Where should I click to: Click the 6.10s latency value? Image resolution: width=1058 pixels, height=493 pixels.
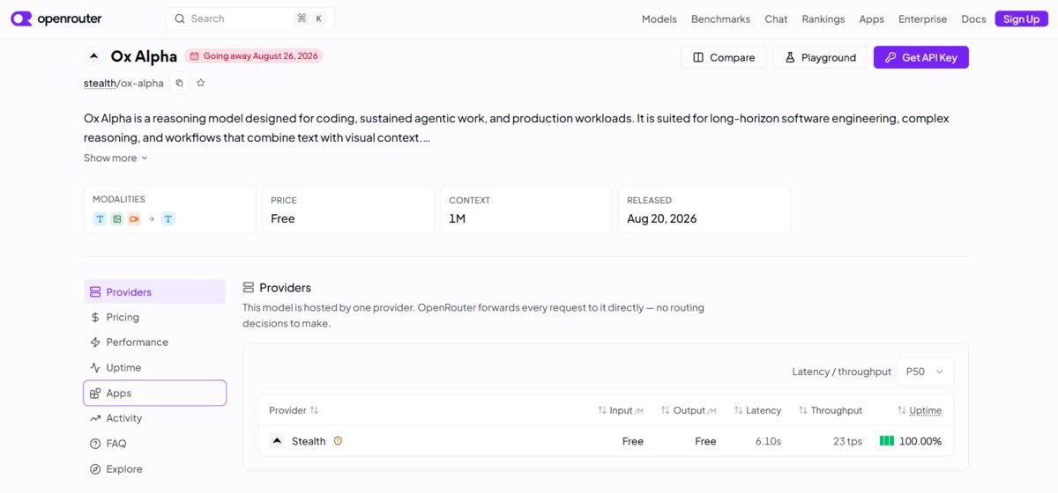pyautogui.click(x=768, y=441)
